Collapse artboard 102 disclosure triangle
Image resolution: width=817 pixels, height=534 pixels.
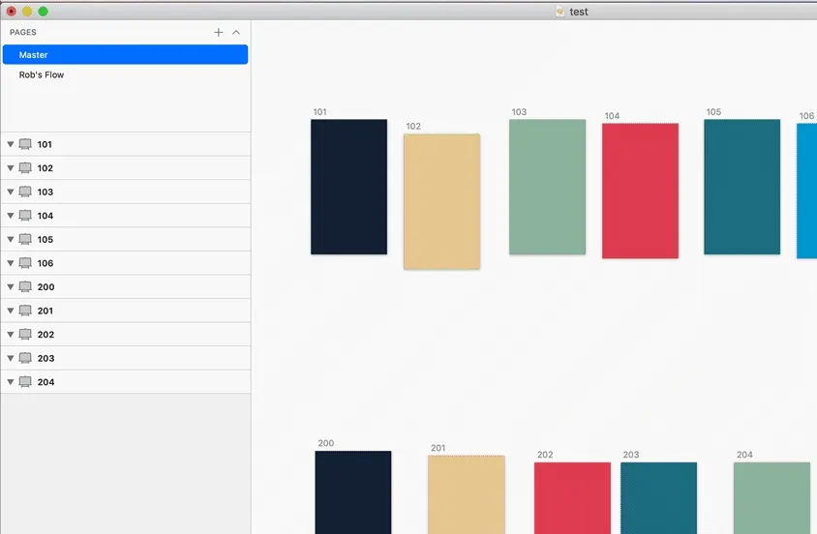click(x=11, y=168)
